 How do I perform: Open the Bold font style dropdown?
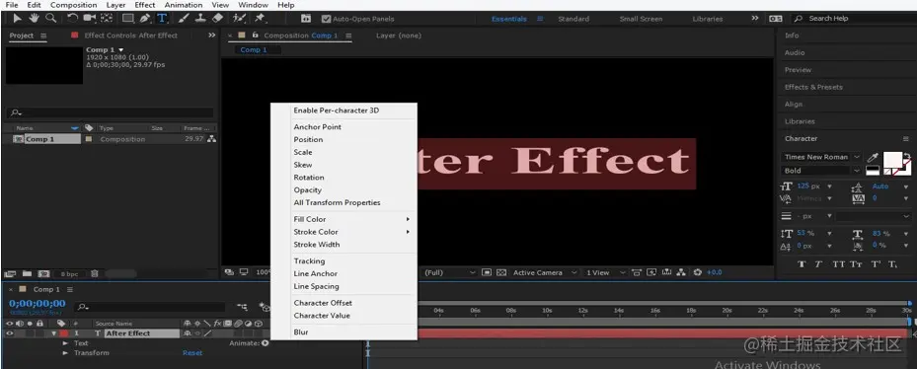click(x=821, y=171)
